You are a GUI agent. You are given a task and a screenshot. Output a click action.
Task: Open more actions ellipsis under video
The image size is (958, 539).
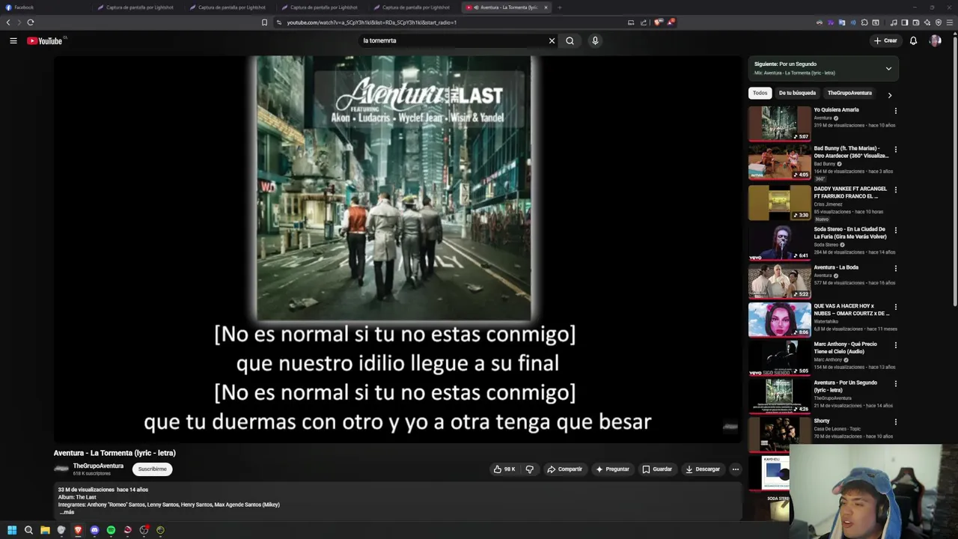coord(735,469)
